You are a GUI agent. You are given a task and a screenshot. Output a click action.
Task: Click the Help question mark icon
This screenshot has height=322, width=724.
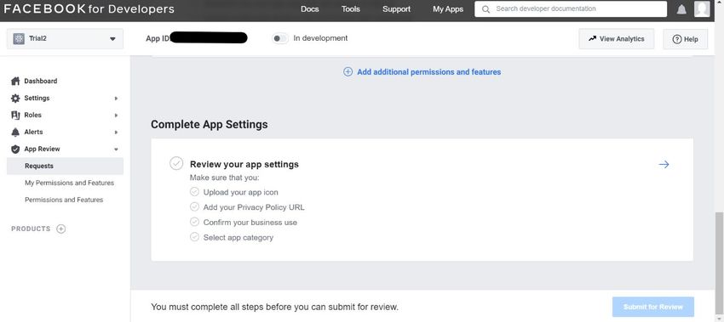tap(677, 39)
